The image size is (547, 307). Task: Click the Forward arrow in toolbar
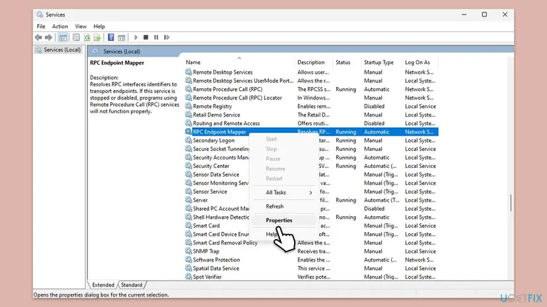[48, 38]
